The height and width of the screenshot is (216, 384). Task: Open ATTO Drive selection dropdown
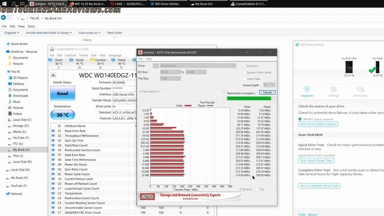(x=198, y=65)
